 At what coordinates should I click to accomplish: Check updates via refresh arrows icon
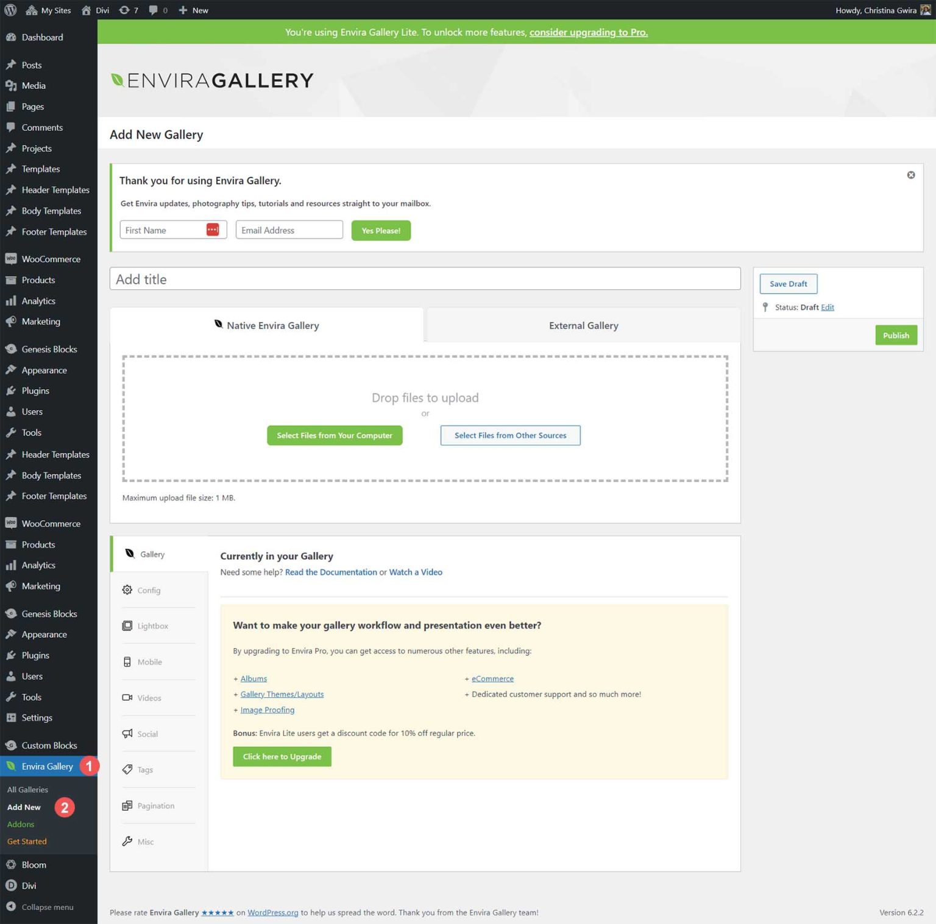(124, 10)
